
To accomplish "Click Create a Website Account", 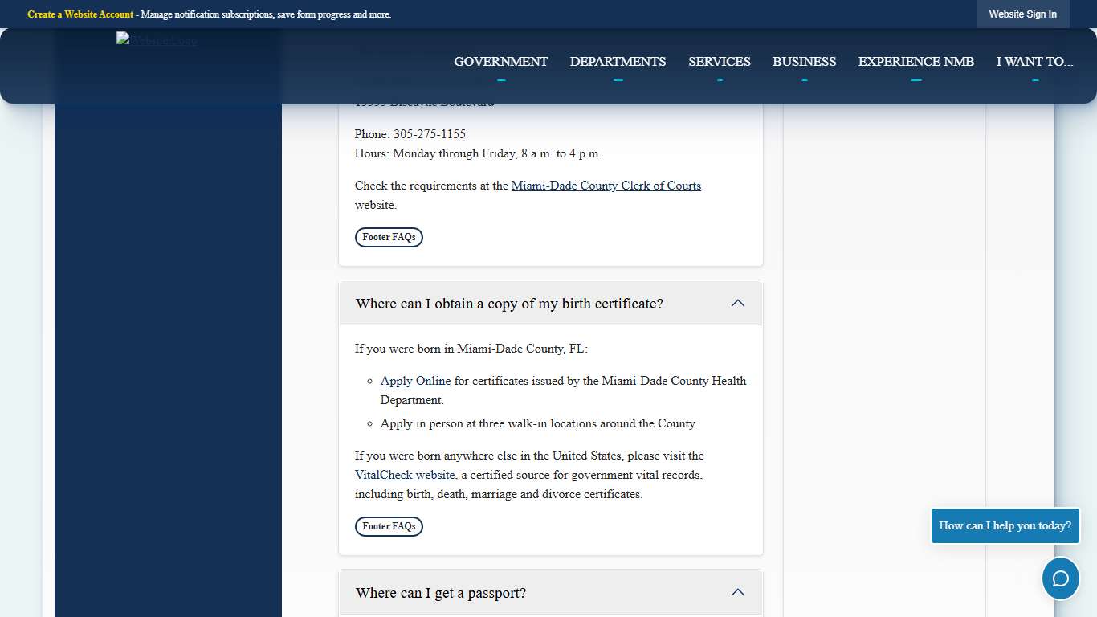I will coord(80,14).
